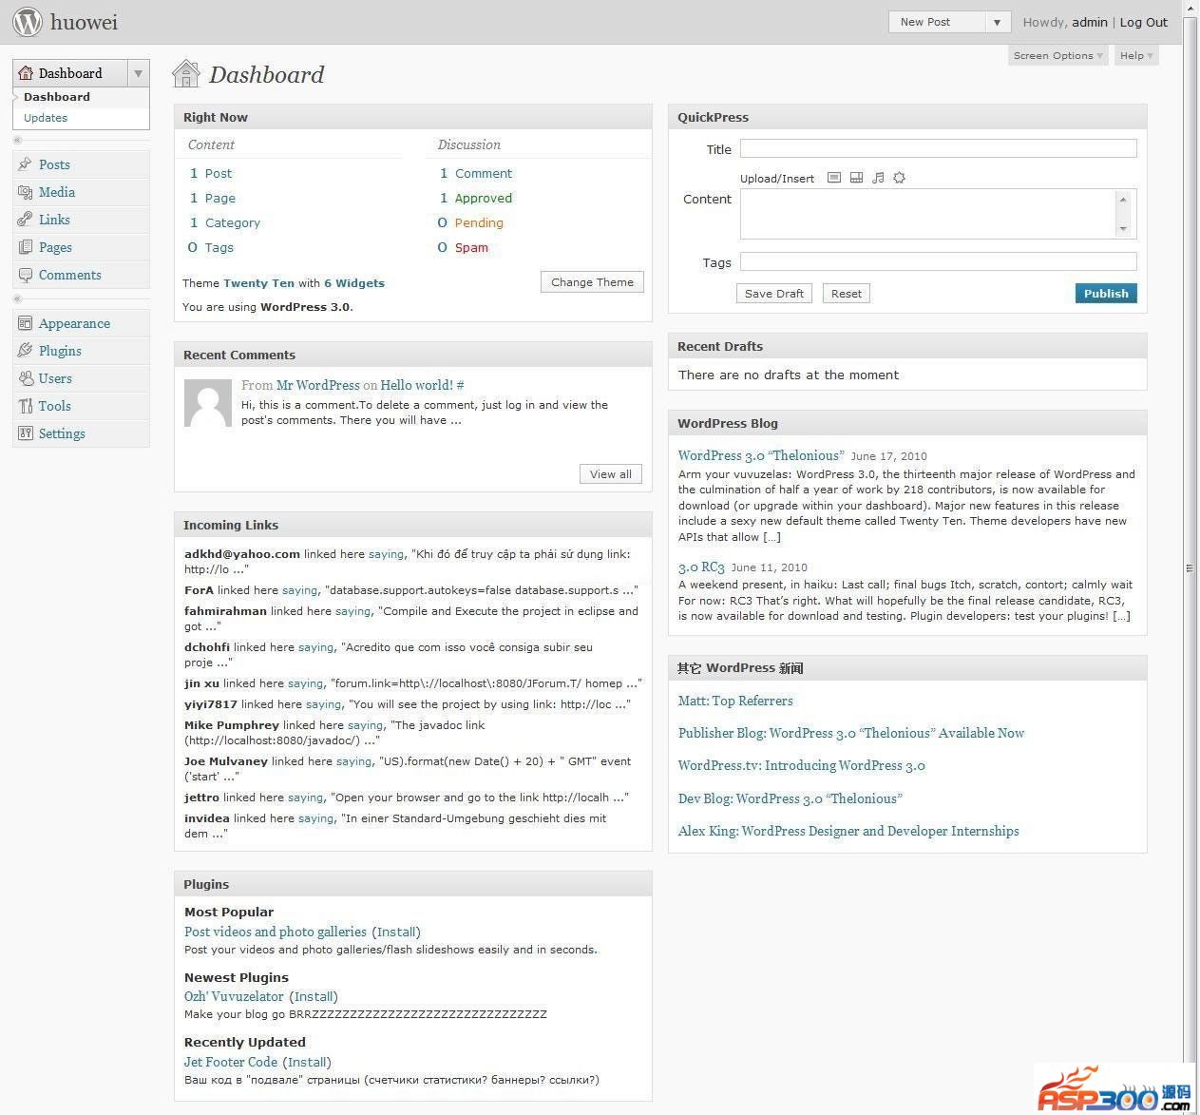Click the Tools icon in sidebar
Screen dimensions: 1200x1115
(x=25, y=406)
